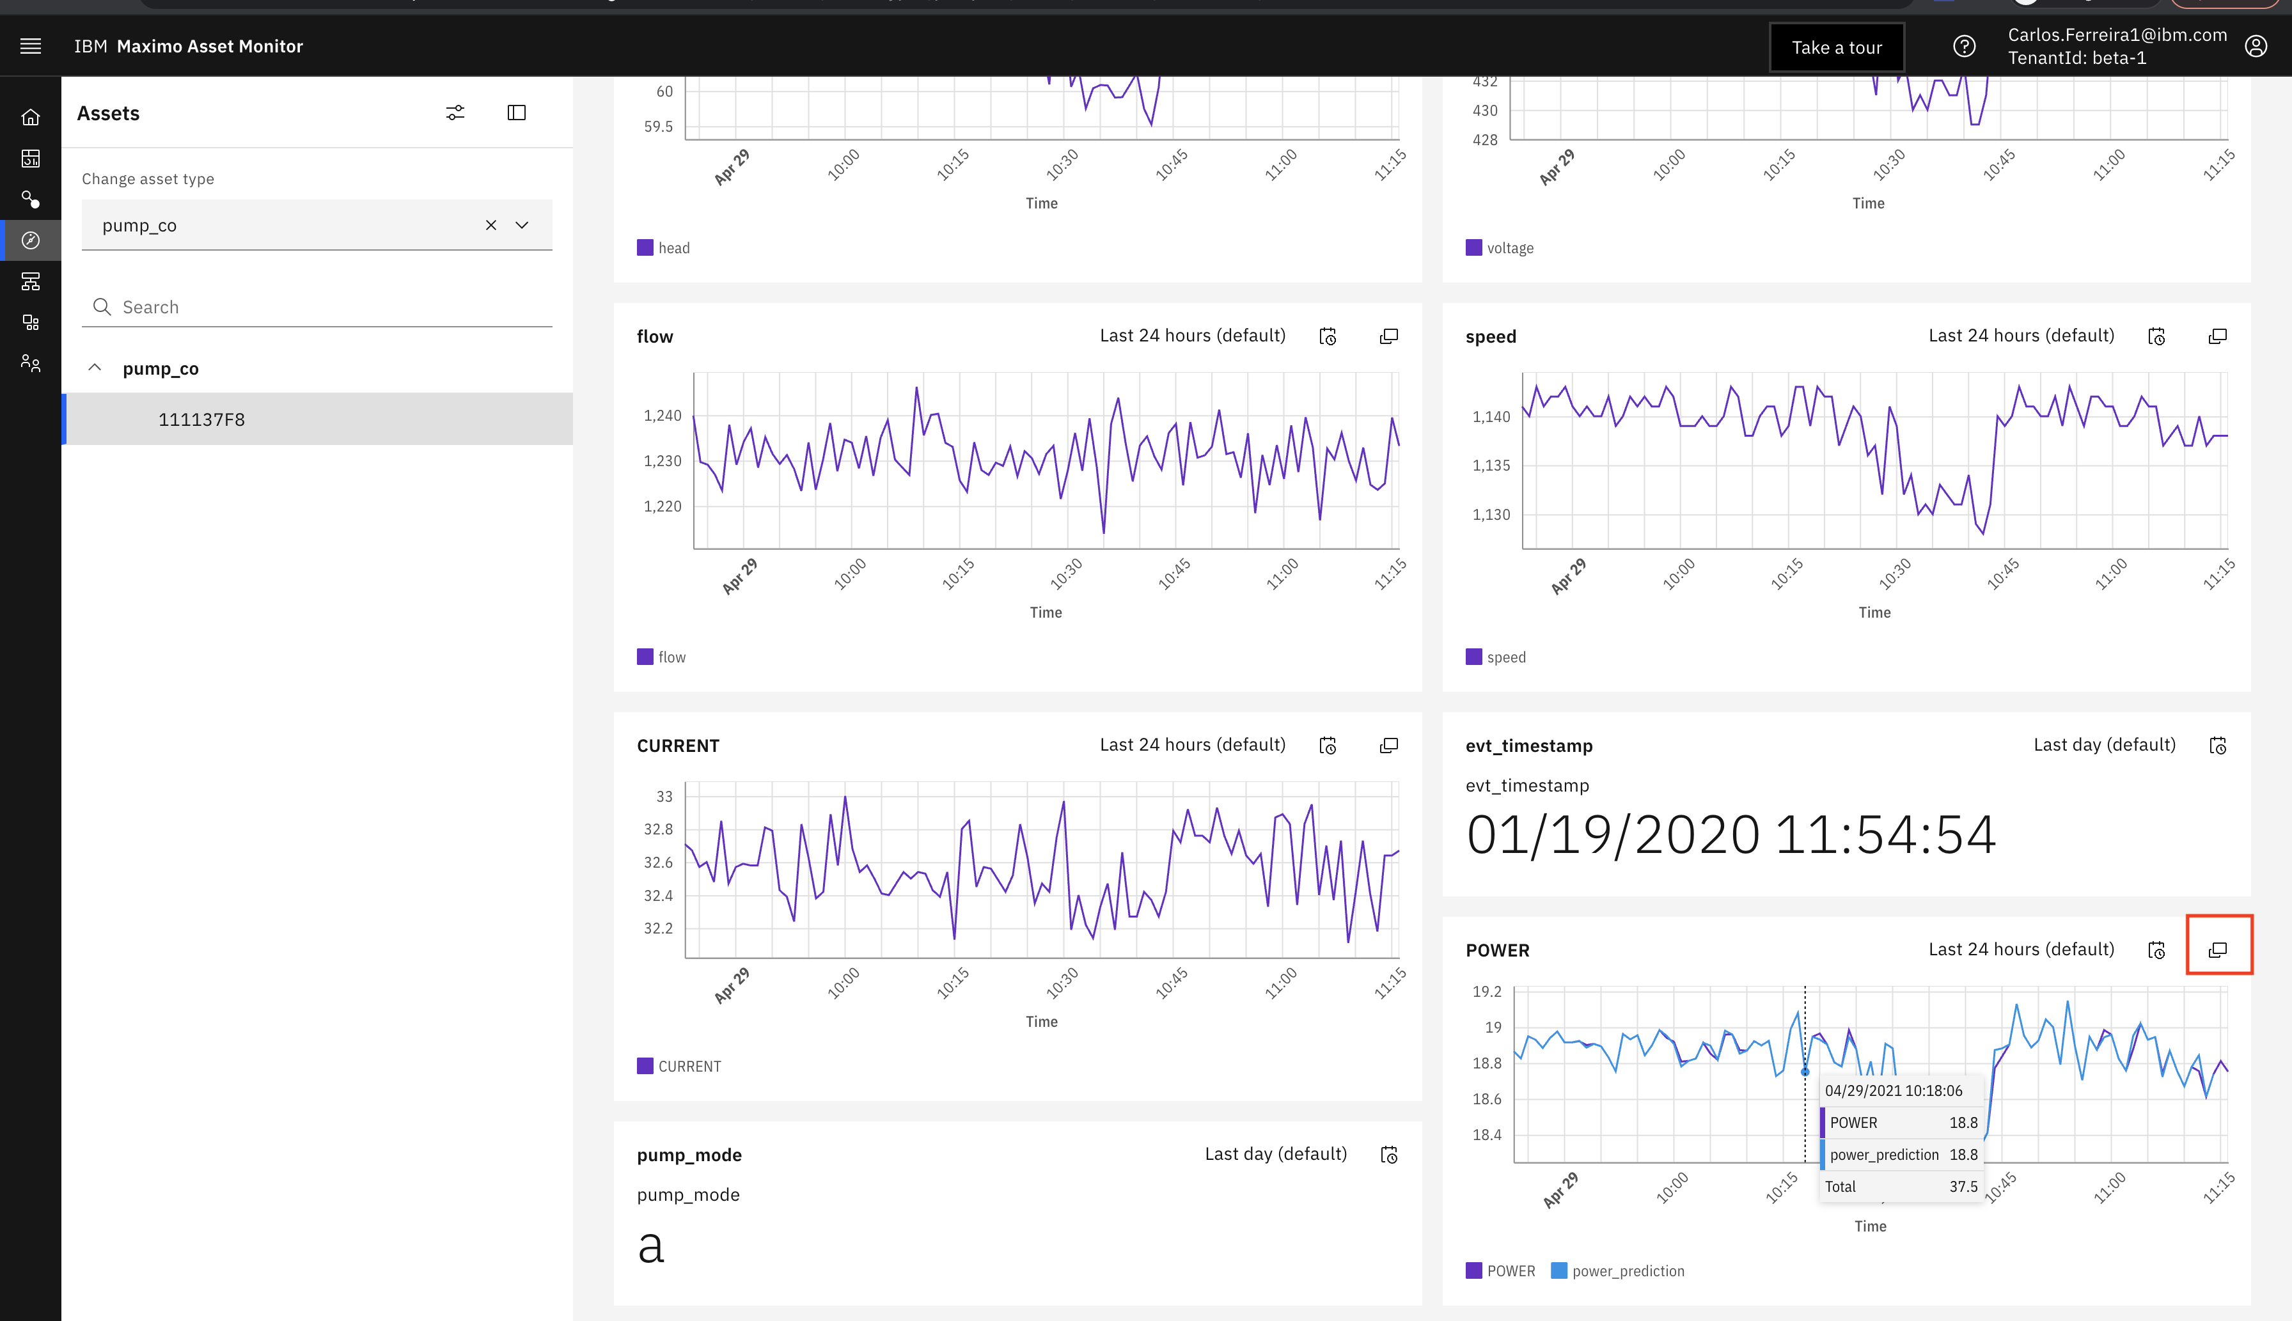The height and width of the screenshot is (1321, 2292).
Task: Click the flow line chart plot
Action: click(1046, 460)
